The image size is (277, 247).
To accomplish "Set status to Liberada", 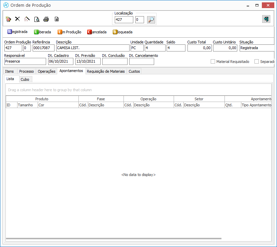I will (42, 32).
